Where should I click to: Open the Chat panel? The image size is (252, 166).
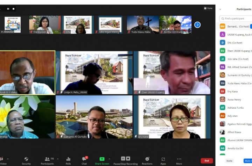pyautogui.click(x=84, y=159)
